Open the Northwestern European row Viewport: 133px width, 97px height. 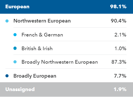click(x=66, y=21)
